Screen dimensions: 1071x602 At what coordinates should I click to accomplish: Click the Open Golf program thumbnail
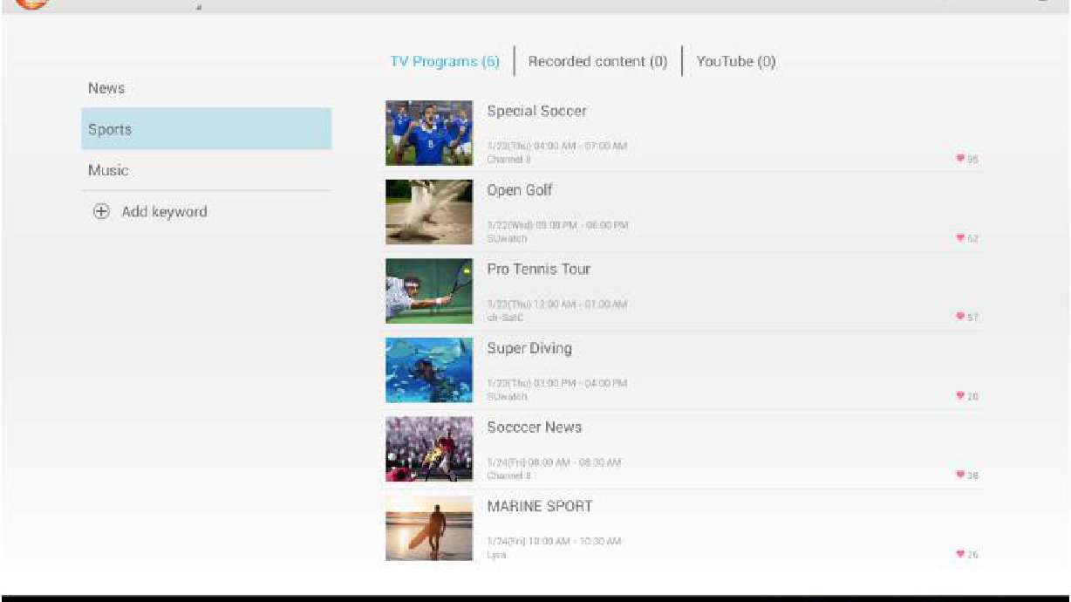[x=429, y=211]
